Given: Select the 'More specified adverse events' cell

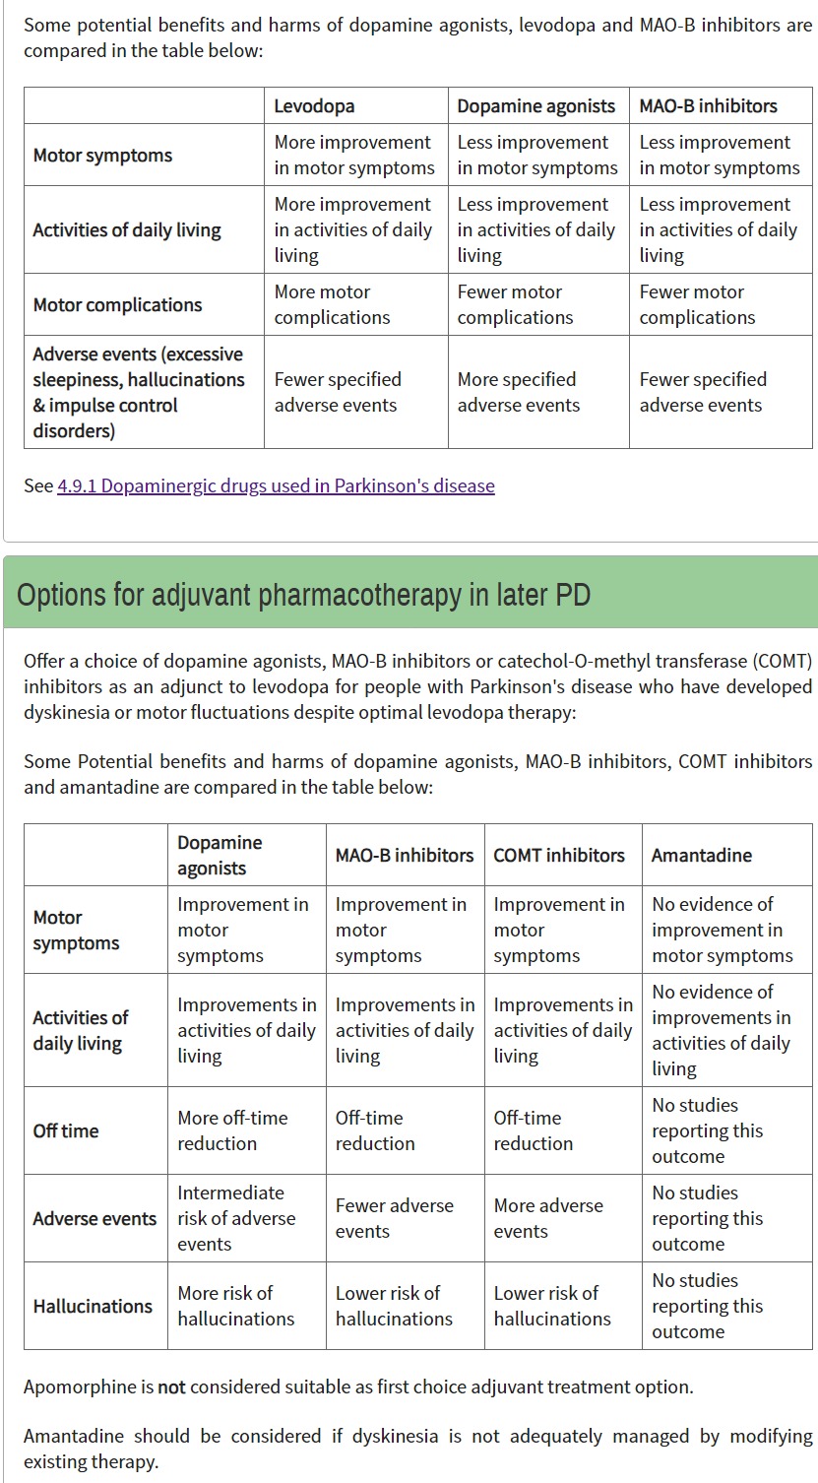Looking at the screenshot, I should pos(519,392).
